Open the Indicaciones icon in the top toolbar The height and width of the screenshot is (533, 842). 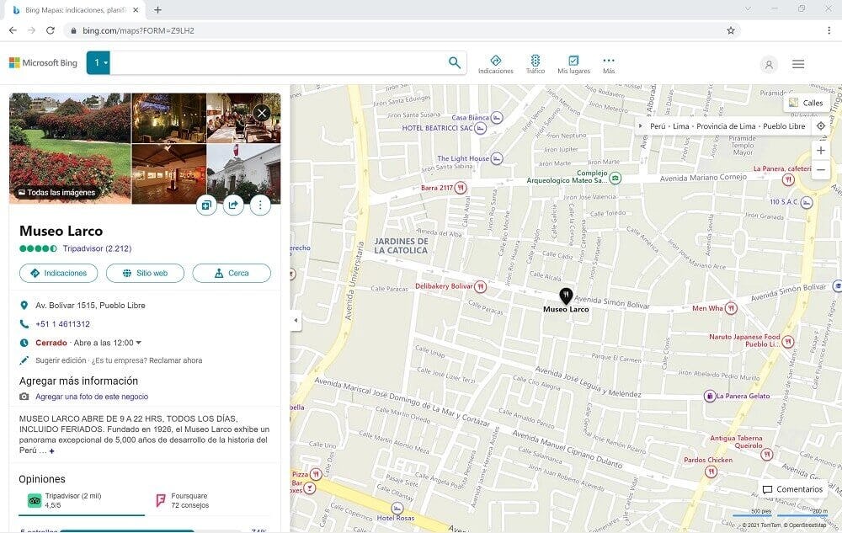point(497,61)
